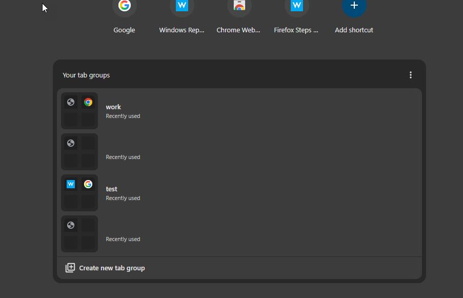Image resolution: width=463 pixels, height=298 pixels.
Task: Click the Your tab groups heading
Action: [86, 75]
